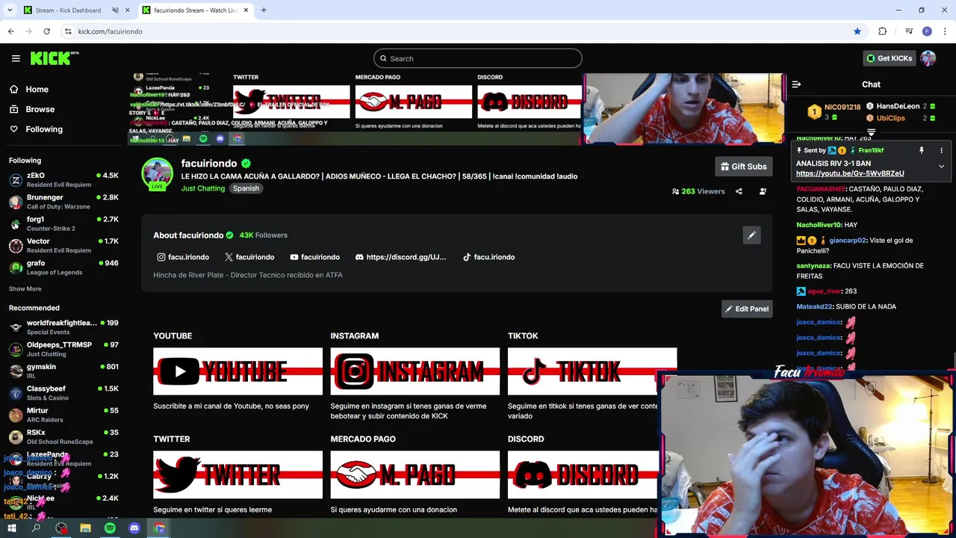The height and width of the screenshot is (538, 956).
Task: Open File Explorer from the taskbar
Action: pyautogui.click(x=85, y=528)
